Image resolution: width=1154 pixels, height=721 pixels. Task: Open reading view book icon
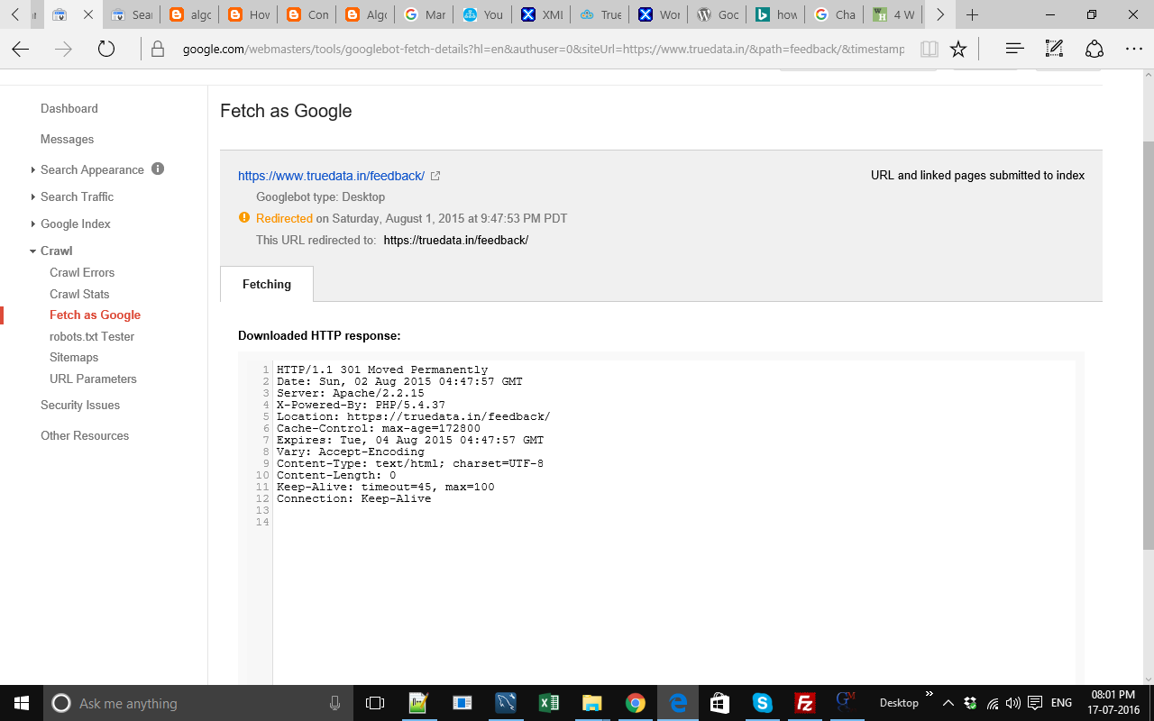930,50
